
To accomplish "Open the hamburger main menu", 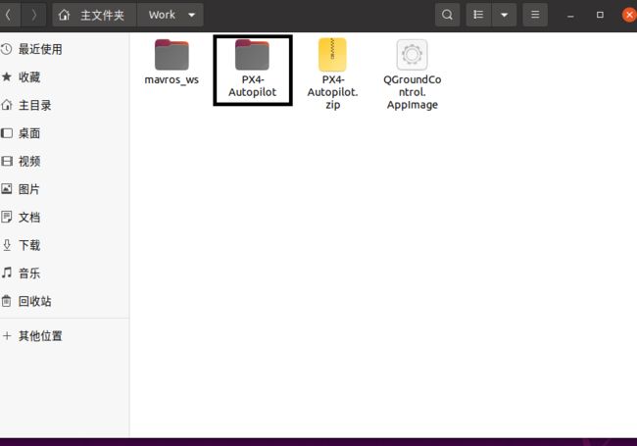I will [x=535, y=15].
